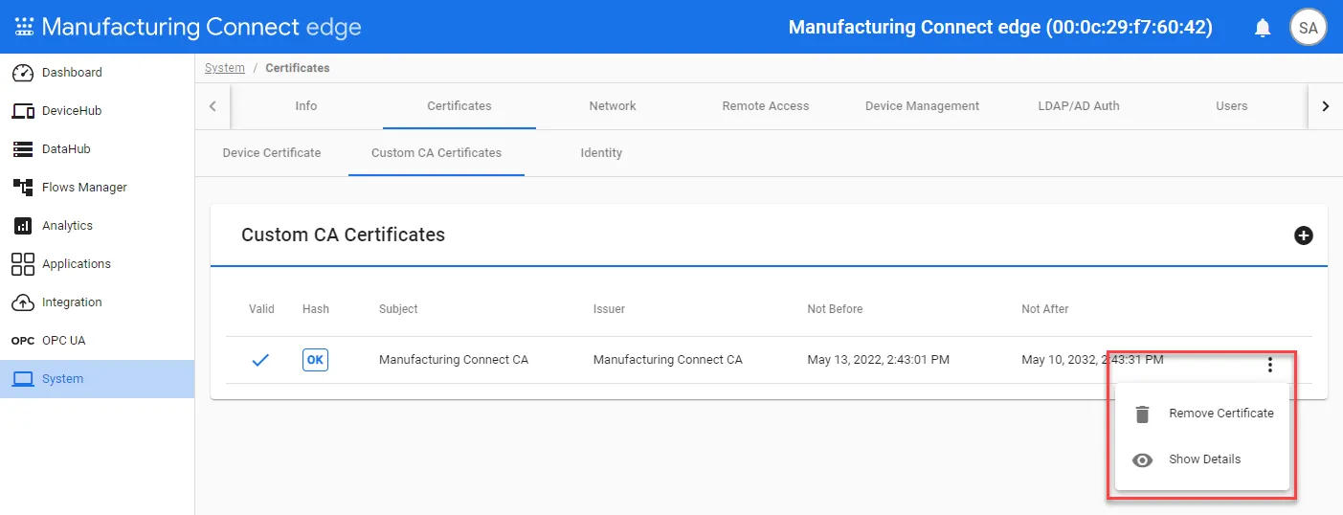Click the Valid column header
Image resolution: width=1343 pixels, height=515 pixels.
[261, 309]
